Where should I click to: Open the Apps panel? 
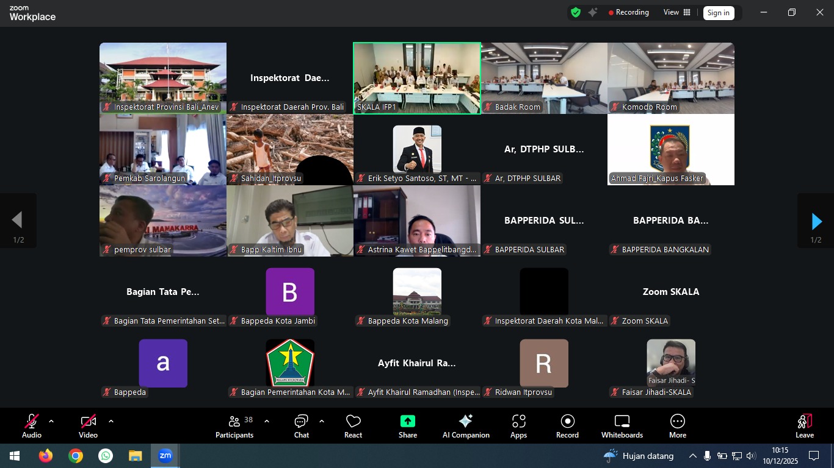(x=518, y=426)
